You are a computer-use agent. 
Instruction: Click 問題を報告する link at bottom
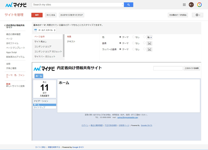point(54,147)
